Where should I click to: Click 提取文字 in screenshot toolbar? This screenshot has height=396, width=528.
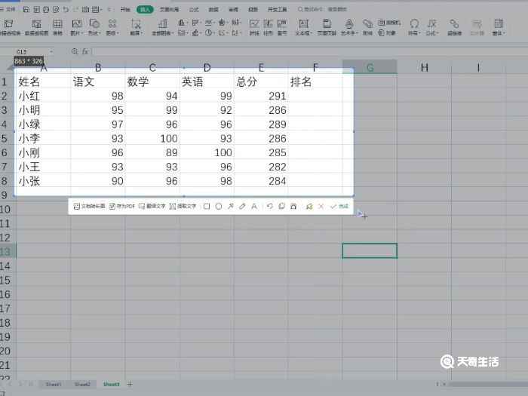point(183,206)
